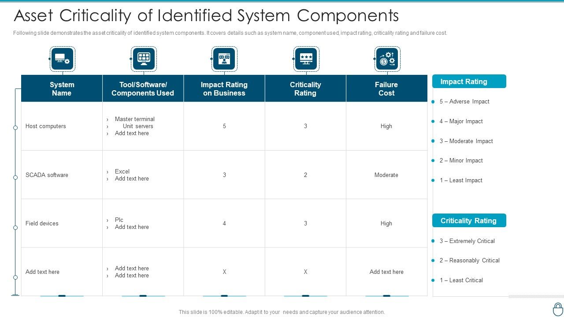The width and height of the screenshot is (564, 317).
Task: Click failure cost High for Field devices
Action: tap(386, 223)
